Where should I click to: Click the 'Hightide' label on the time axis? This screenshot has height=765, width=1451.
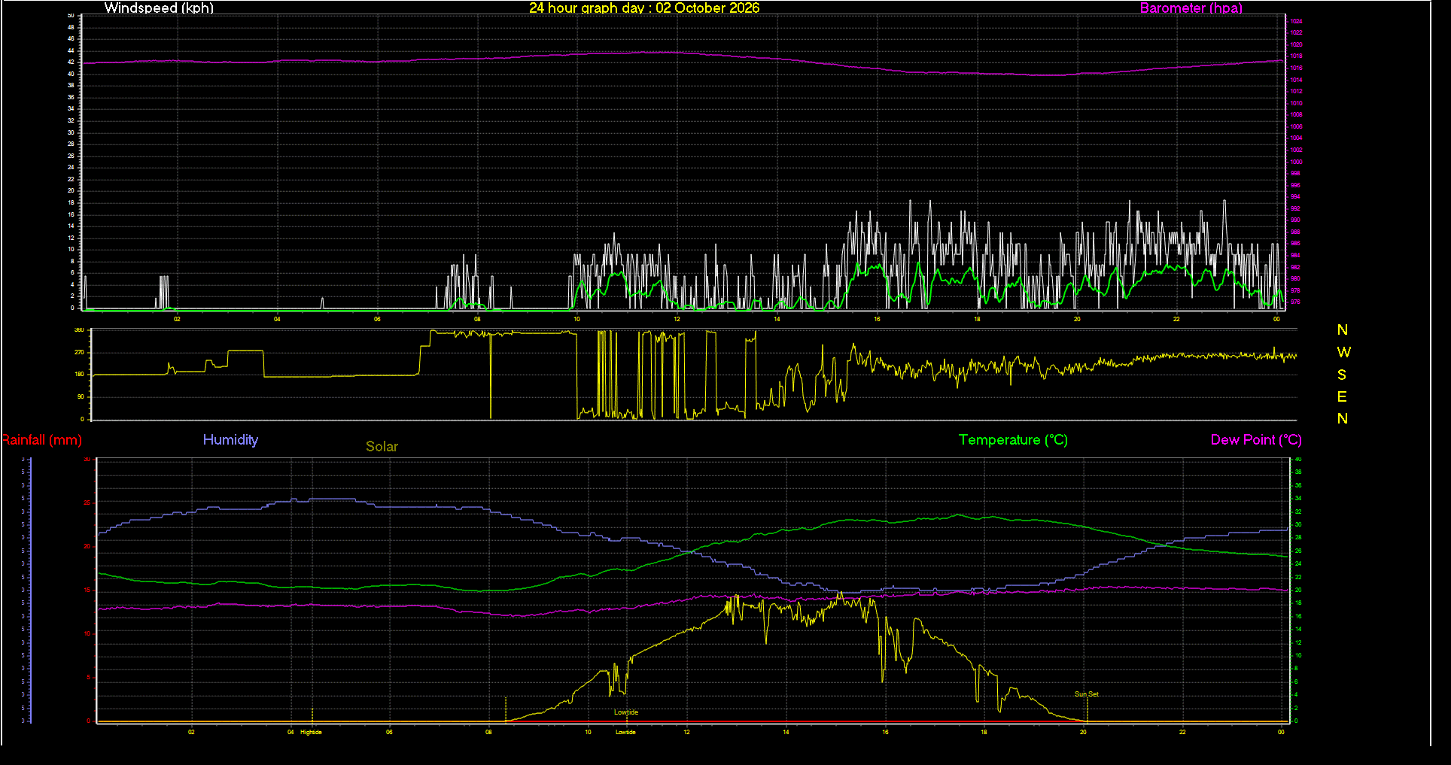311,732
